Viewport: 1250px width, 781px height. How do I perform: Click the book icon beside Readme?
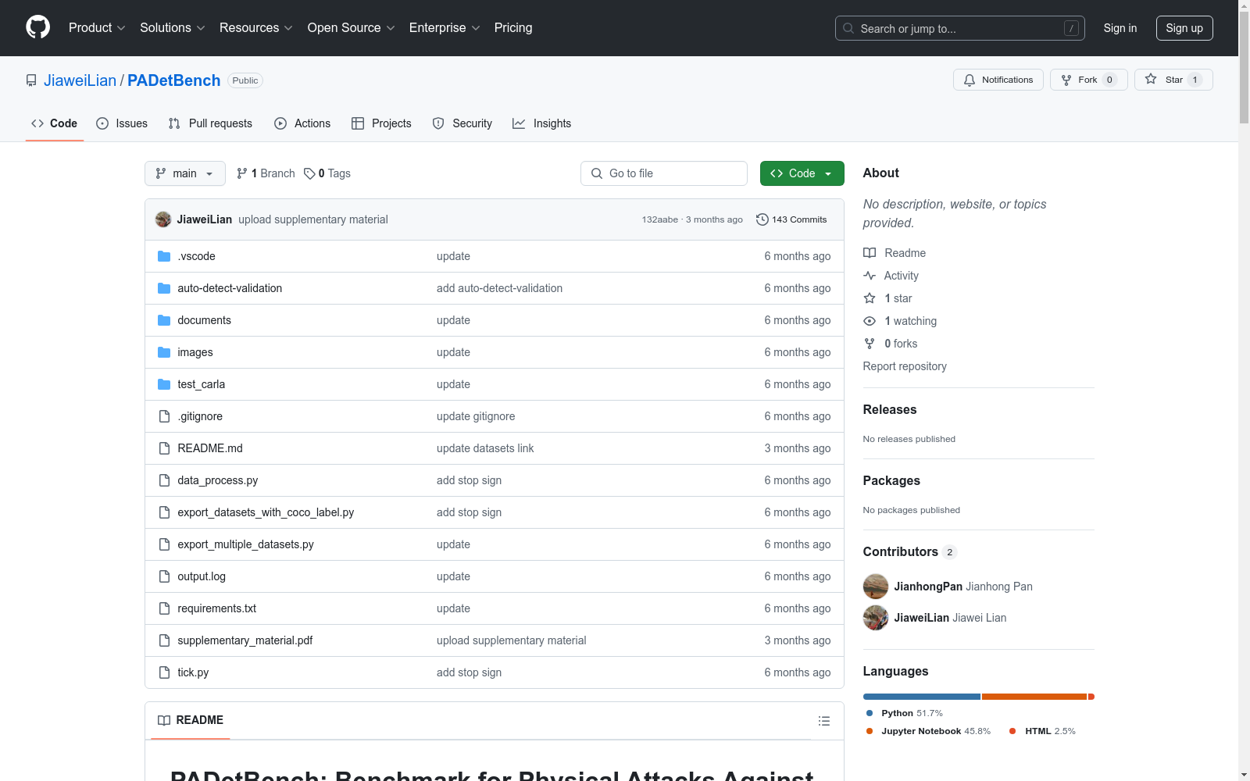click(x=870, y=253)
